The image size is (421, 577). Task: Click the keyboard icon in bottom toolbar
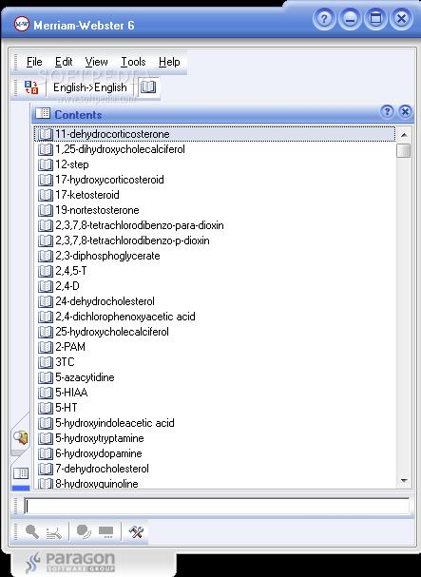(106, 532)
